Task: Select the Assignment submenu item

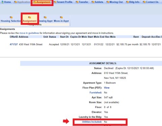Action: click(30, 21)
